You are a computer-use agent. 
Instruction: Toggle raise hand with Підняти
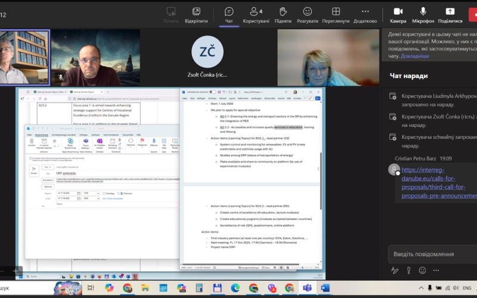(x=283, y=15)
